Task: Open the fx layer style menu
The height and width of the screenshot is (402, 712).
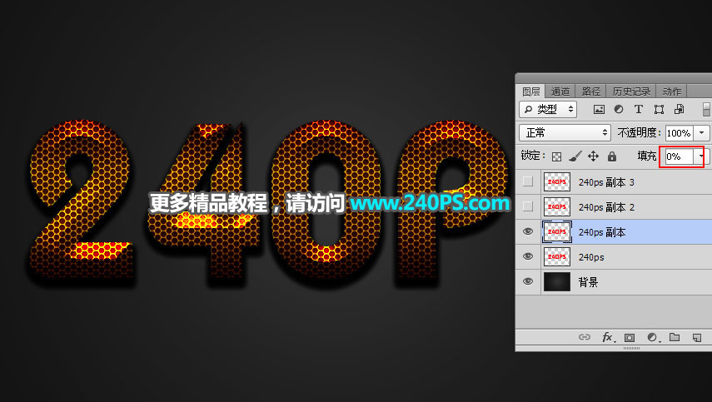Action: (x=608, y=337)
